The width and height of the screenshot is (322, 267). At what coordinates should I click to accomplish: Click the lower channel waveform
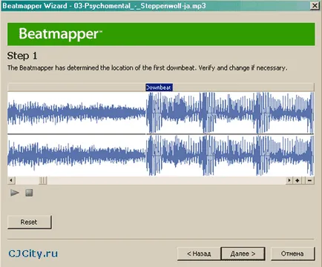161,156
